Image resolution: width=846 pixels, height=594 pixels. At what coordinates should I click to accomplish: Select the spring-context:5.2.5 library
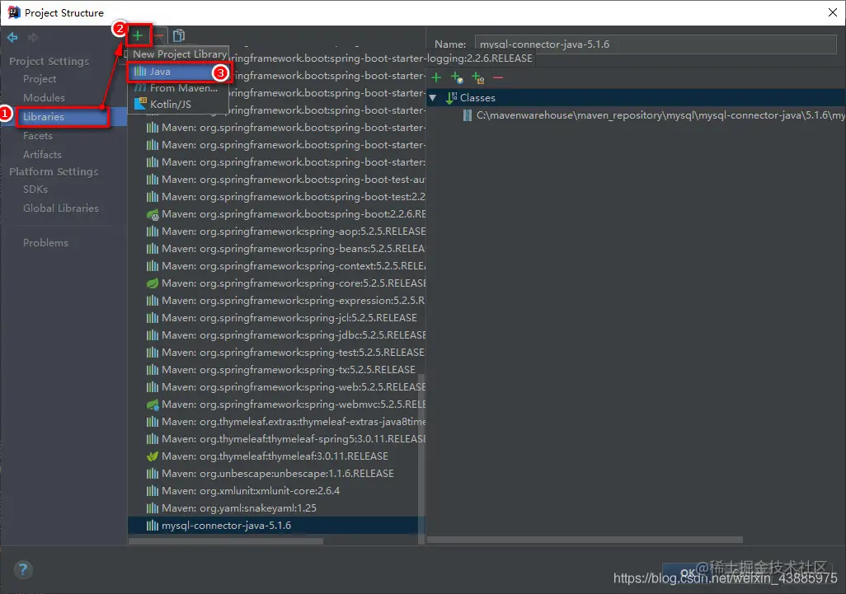click(x=293, y=266)
